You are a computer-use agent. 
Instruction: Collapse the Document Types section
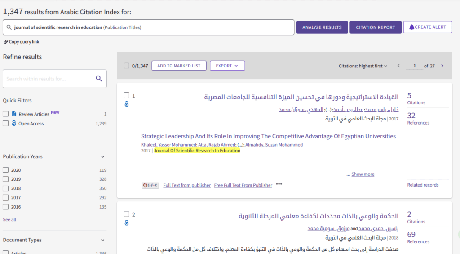[102, 240]
